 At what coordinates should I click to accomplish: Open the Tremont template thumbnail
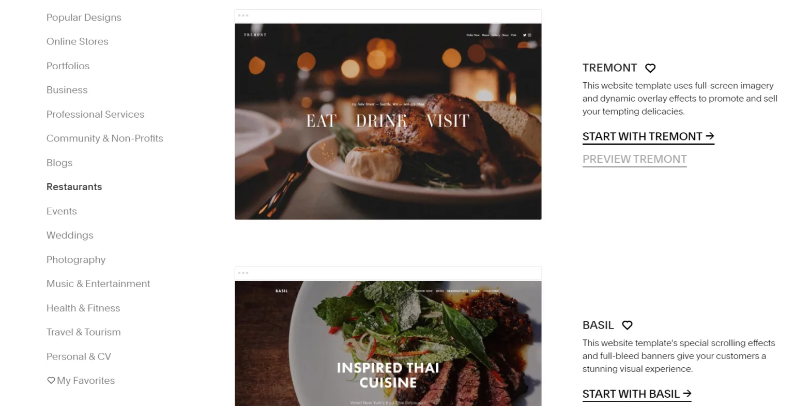coord(388,121)
